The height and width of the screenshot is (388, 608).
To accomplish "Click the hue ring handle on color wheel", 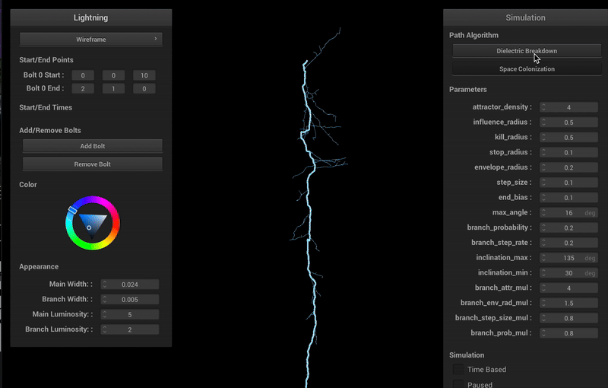I will click(x=72, y=209).
